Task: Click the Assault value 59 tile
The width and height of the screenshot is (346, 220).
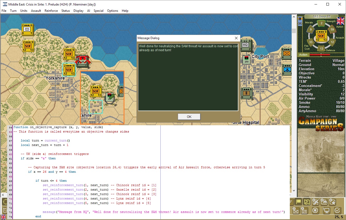Action: point(332,29)
